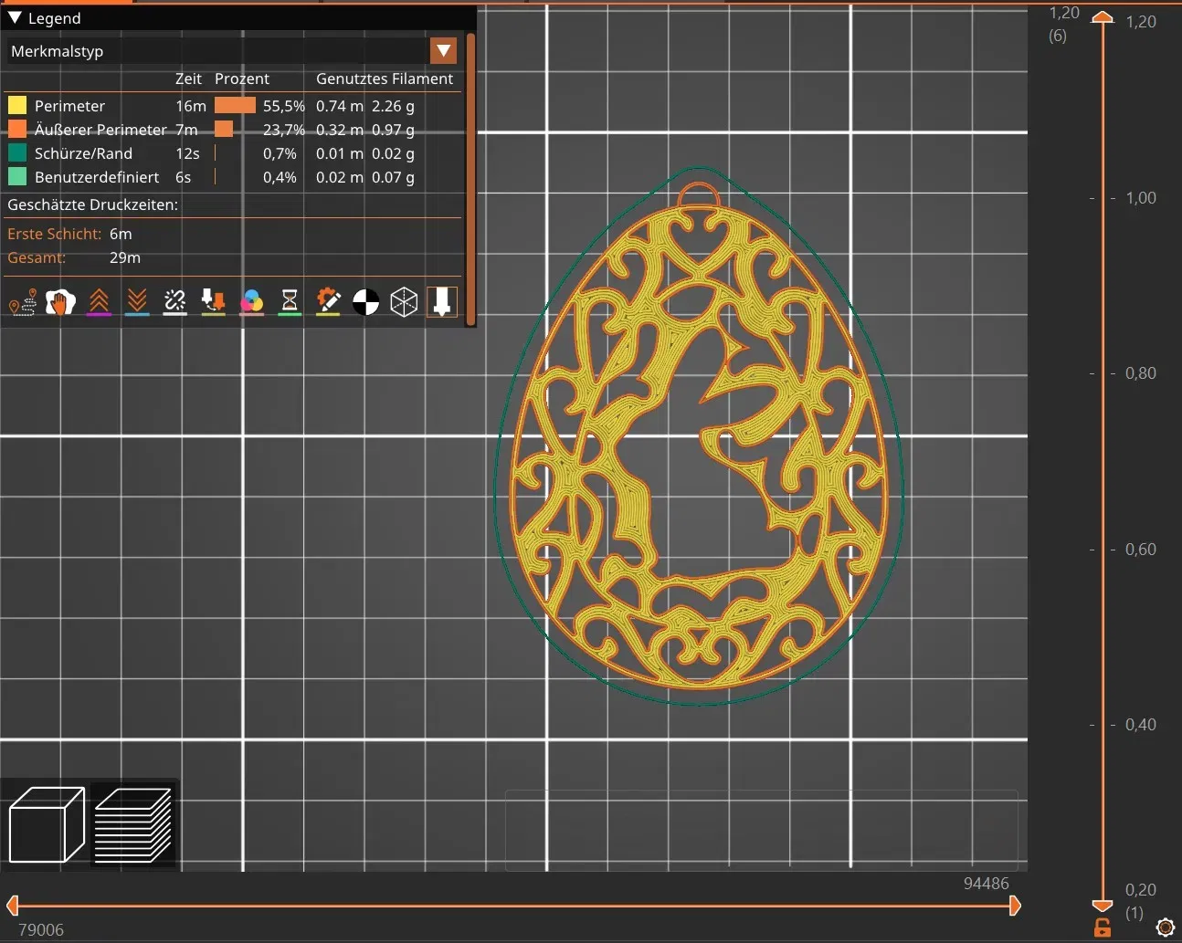Toggle travel moves visibility icon

tap(22, 302)
